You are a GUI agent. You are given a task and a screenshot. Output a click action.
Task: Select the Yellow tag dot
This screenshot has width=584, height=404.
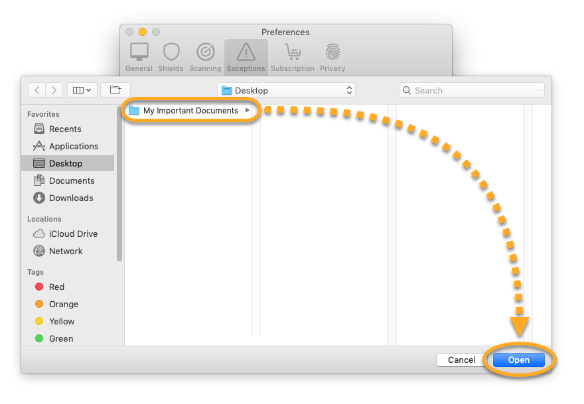click(x=39, y=321)
